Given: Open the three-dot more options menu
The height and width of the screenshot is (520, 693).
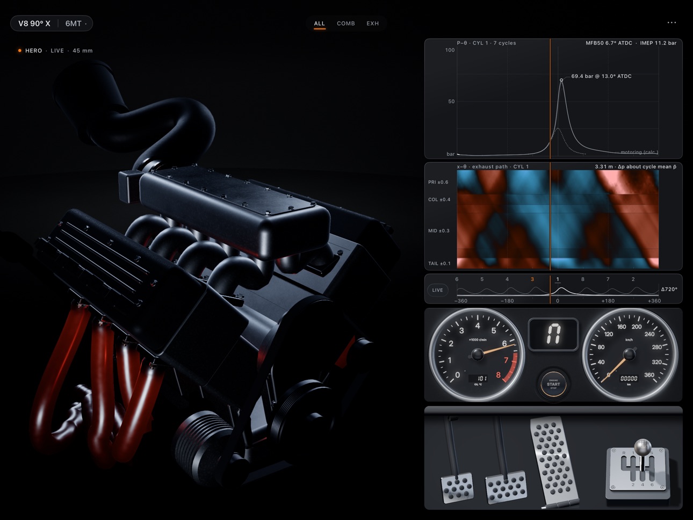Looking at the screenshot, I should tap(672, 23).
